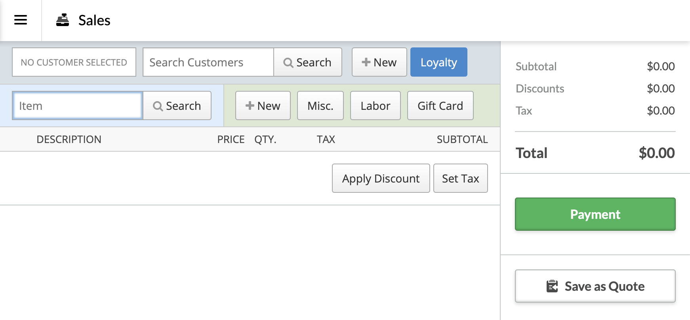Click the Save as Quote clipboard icon

(552, 286)
